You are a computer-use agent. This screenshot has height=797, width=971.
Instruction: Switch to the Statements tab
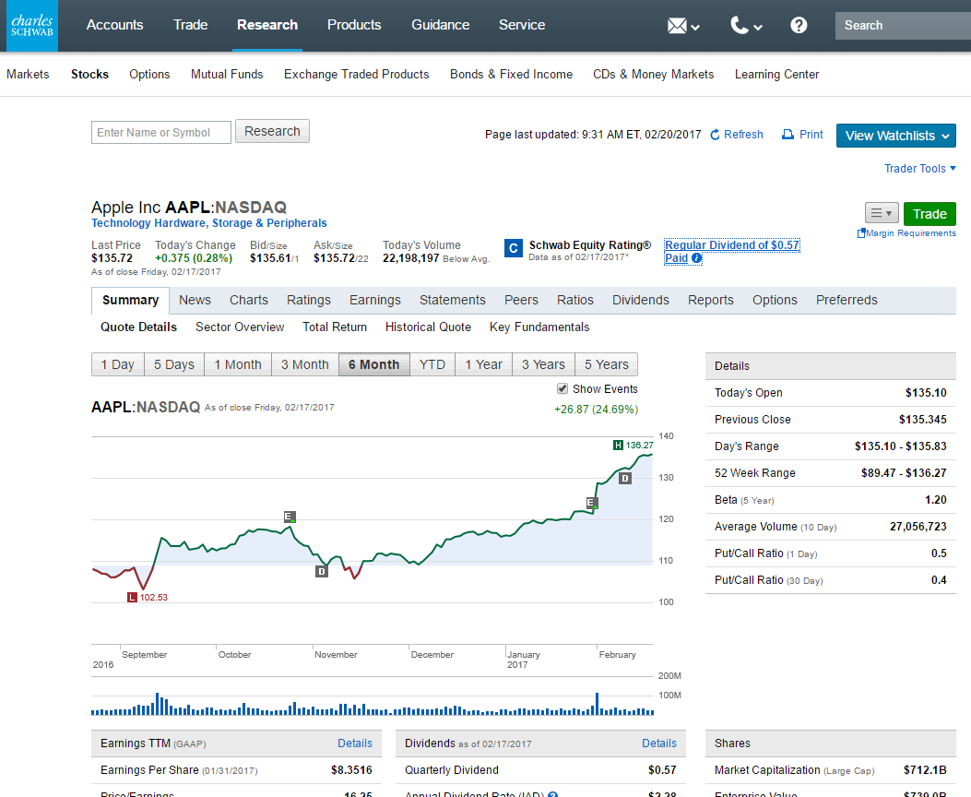click(452, 301)
